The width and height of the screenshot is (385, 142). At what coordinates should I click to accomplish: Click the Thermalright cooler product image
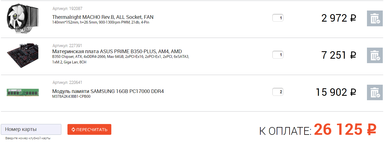click(23, 19)
